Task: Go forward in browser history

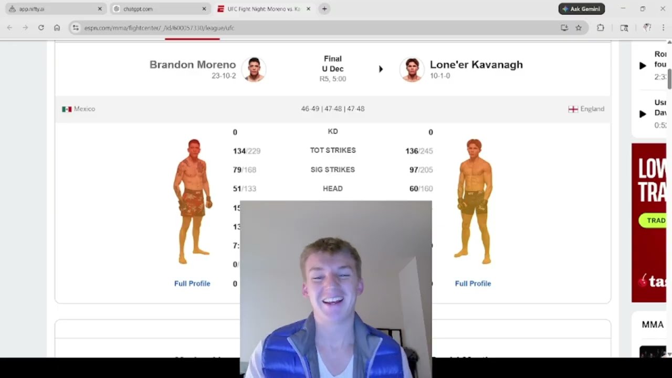Action: click(x=25, y=28)
